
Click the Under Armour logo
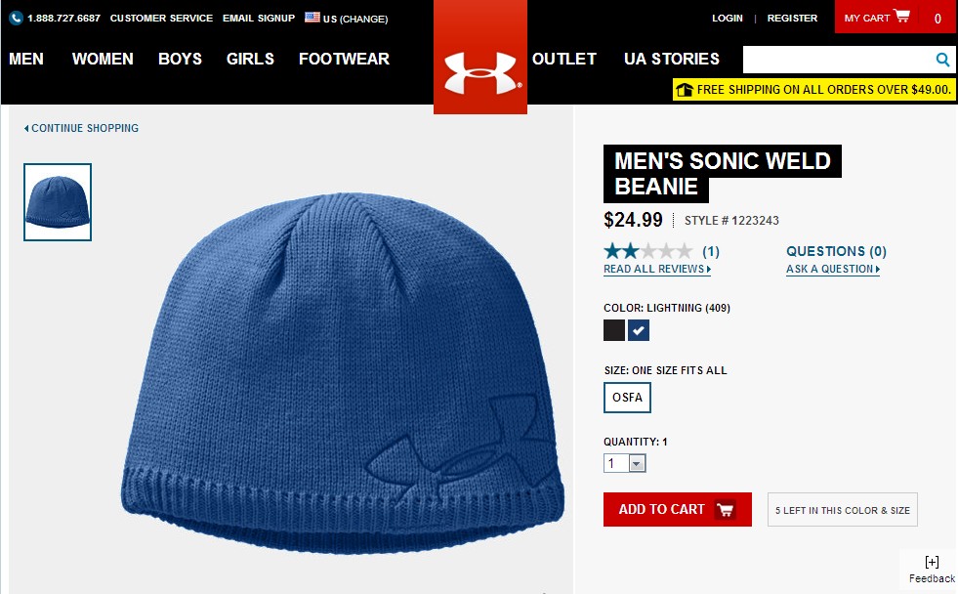[479, 71]
